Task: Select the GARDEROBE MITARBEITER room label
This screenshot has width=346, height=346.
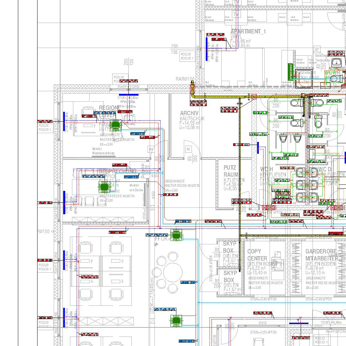Action: coord(321,255)
